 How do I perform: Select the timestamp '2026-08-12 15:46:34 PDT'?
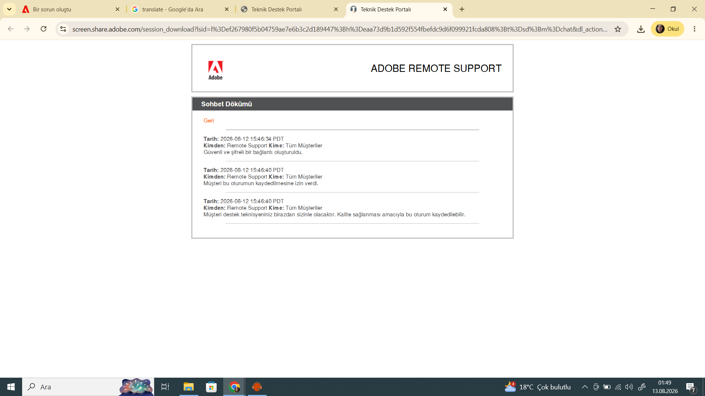[252, 139]
